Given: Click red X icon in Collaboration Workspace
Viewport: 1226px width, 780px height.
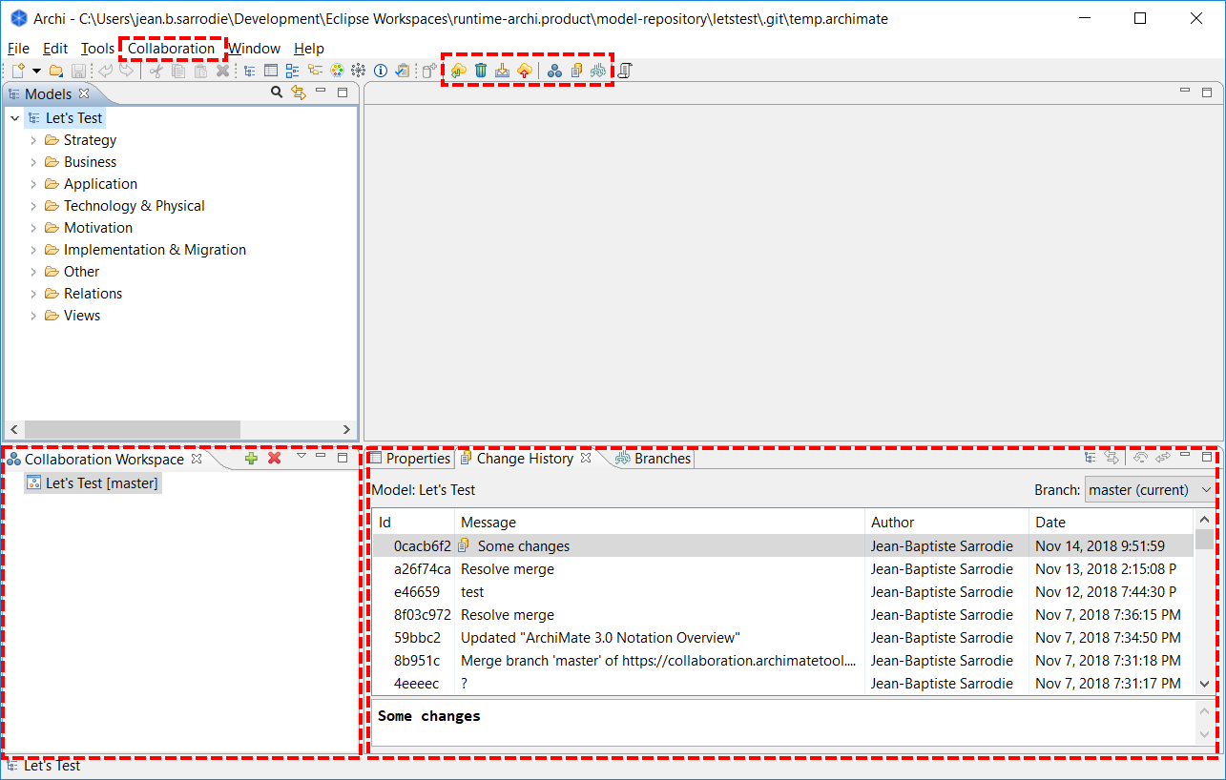Looking at the screenshot, I should pos(275,459).
